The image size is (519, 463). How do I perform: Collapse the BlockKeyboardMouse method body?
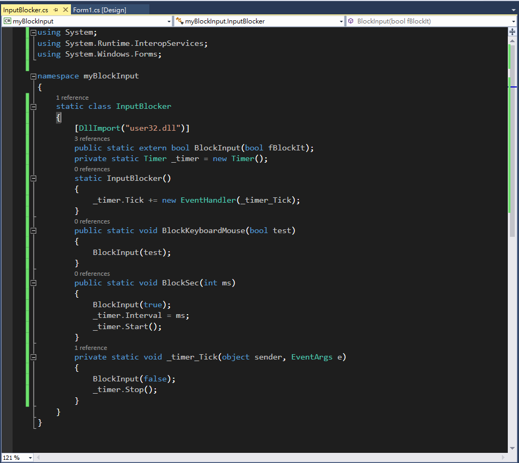tap(33, 230)
